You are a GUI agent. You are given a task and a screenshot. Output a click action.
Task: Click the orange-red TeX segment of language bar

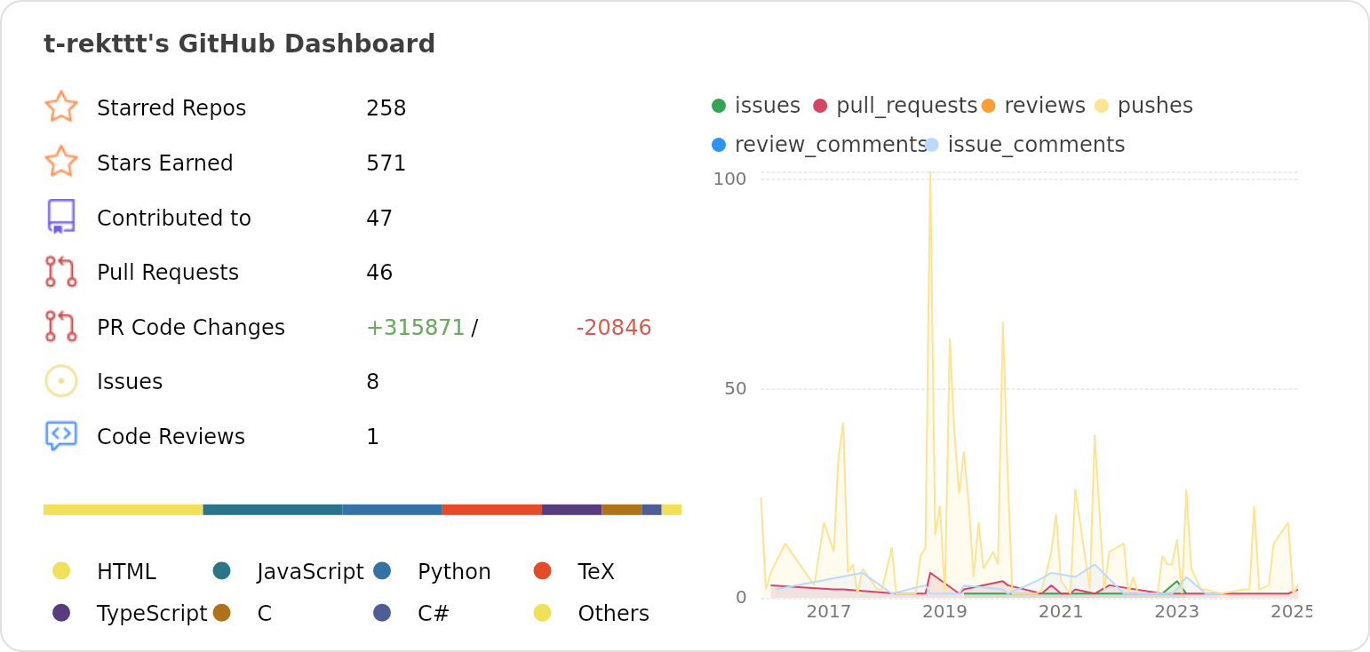pos(492,510)
